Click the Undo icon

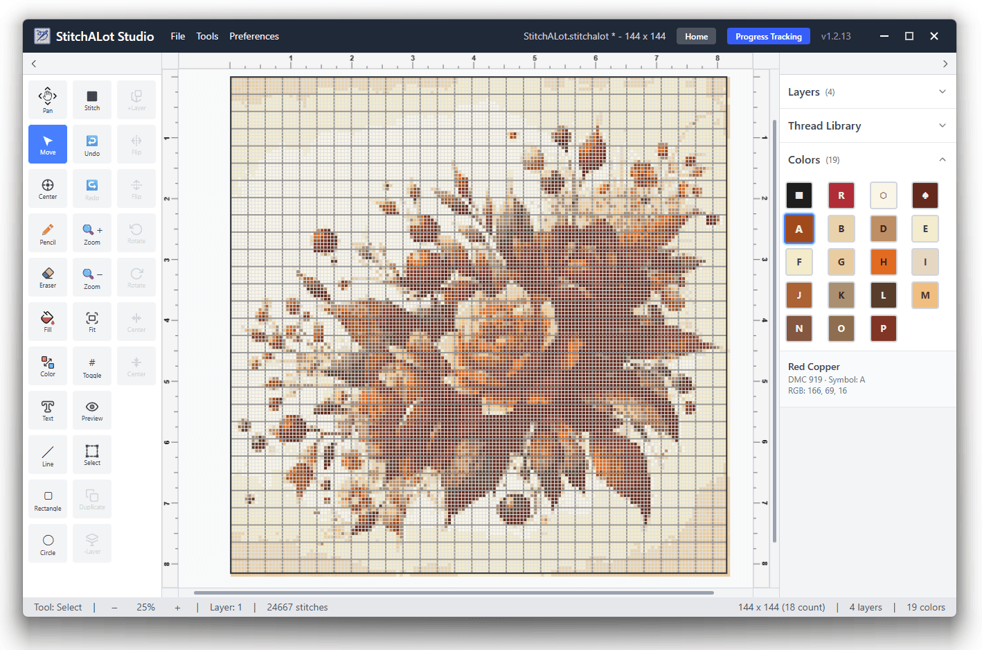(x=92, y=144)
